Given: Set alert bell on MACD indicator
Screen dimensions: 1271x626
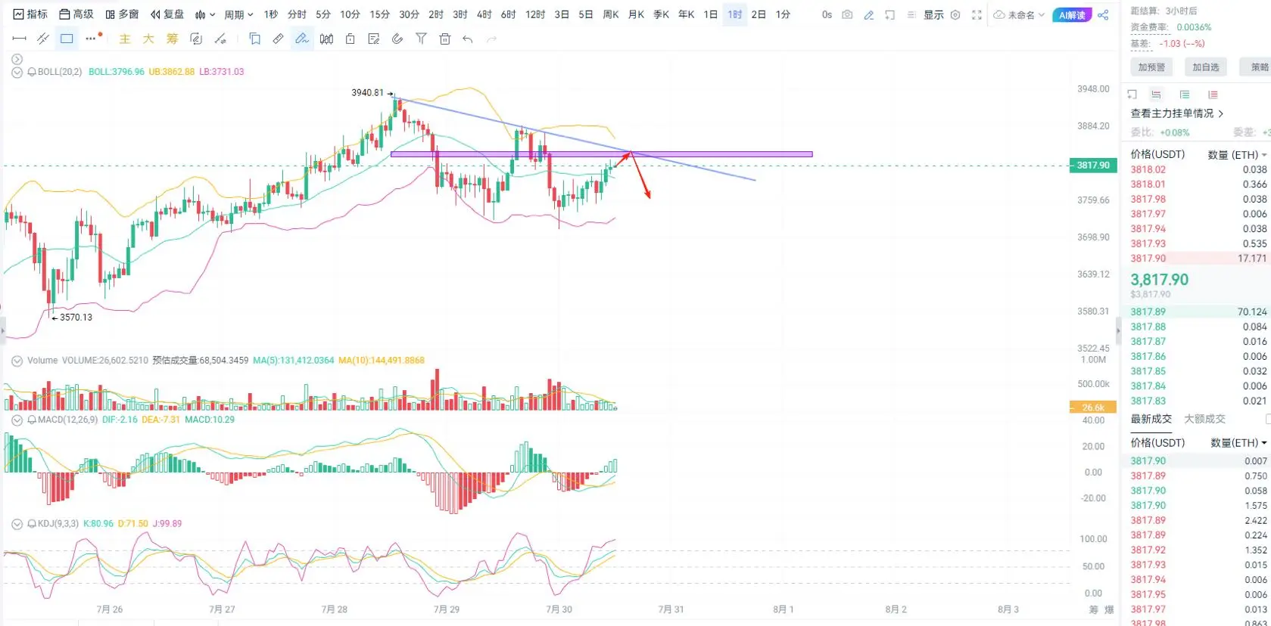Looking at the screenshot, I should [x=32, y=420].
